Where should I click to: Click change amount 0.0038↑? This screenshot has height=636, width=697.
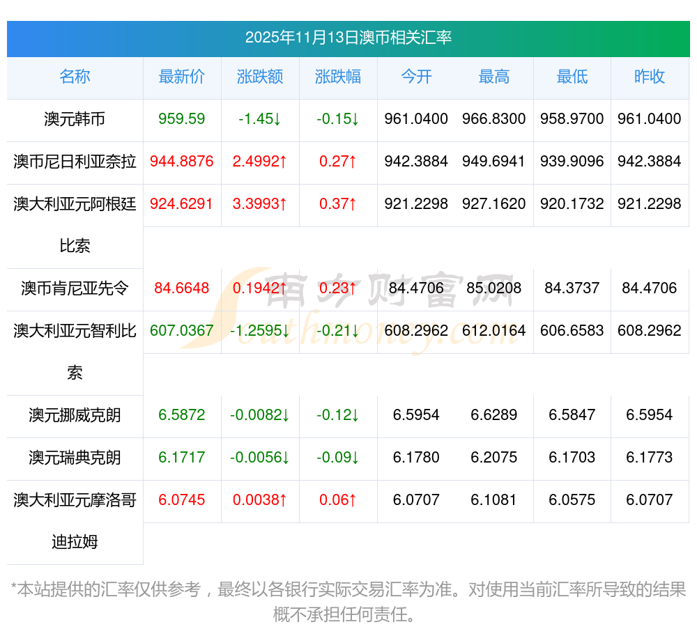(260, 500)
